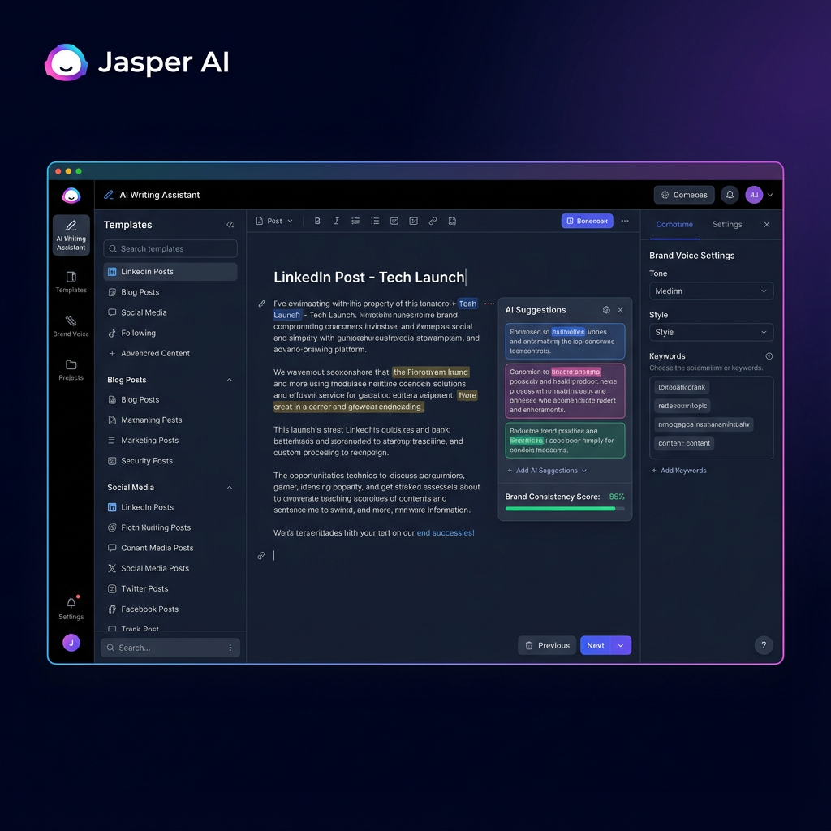Open the end successies! link
Screen dimensions: 831x831
(x=446, y=533)
